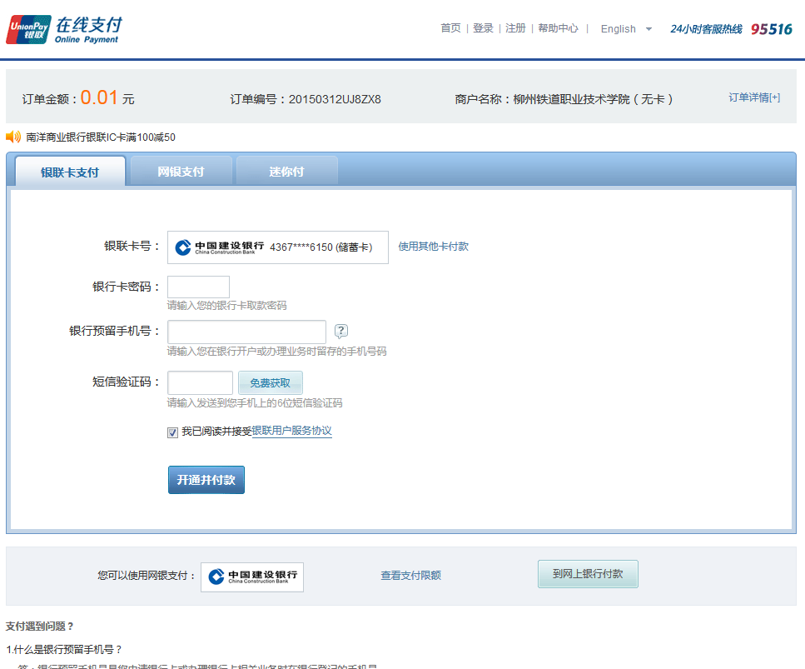Focus the 银行卡密码 password field
The width and height of the screenshot is (805, 669).
198,287
